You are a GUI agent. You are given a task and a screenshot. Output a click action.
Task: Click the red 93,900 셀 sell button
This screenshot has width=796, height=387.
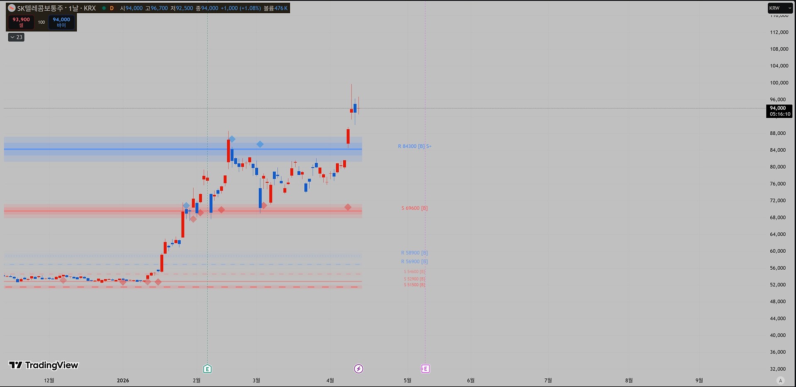pos(21,22)
